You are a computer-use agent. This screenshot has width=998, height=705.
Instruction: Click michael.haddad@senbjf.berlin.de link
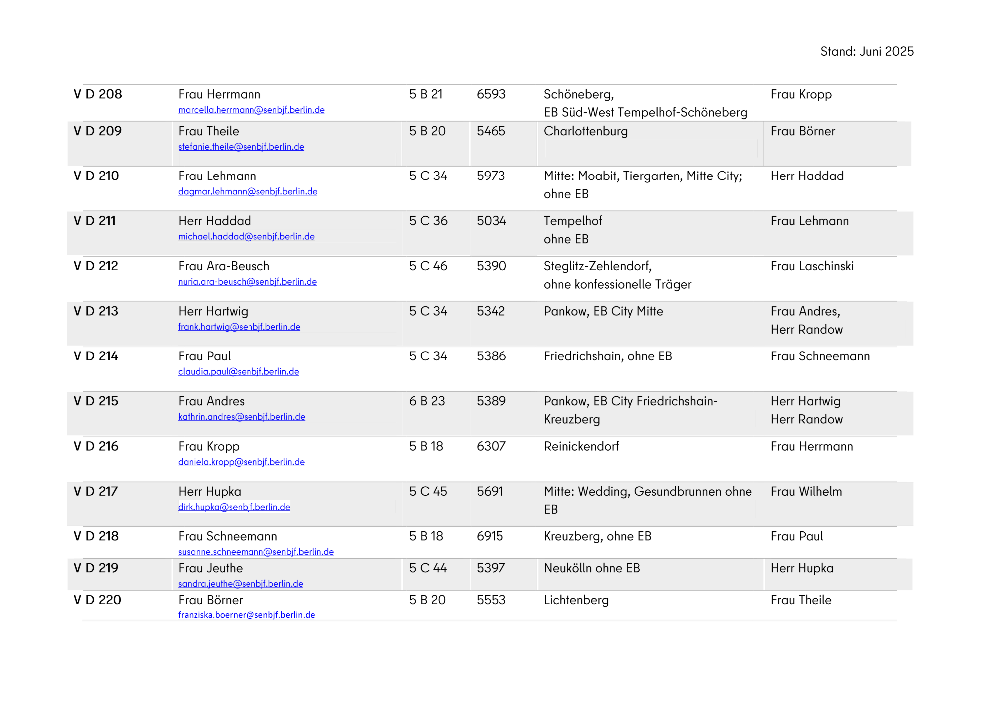246,236
